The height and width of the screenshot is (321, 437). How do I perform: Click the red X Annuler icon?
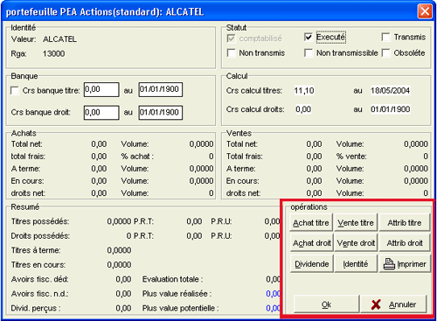(x=376, y=304)
